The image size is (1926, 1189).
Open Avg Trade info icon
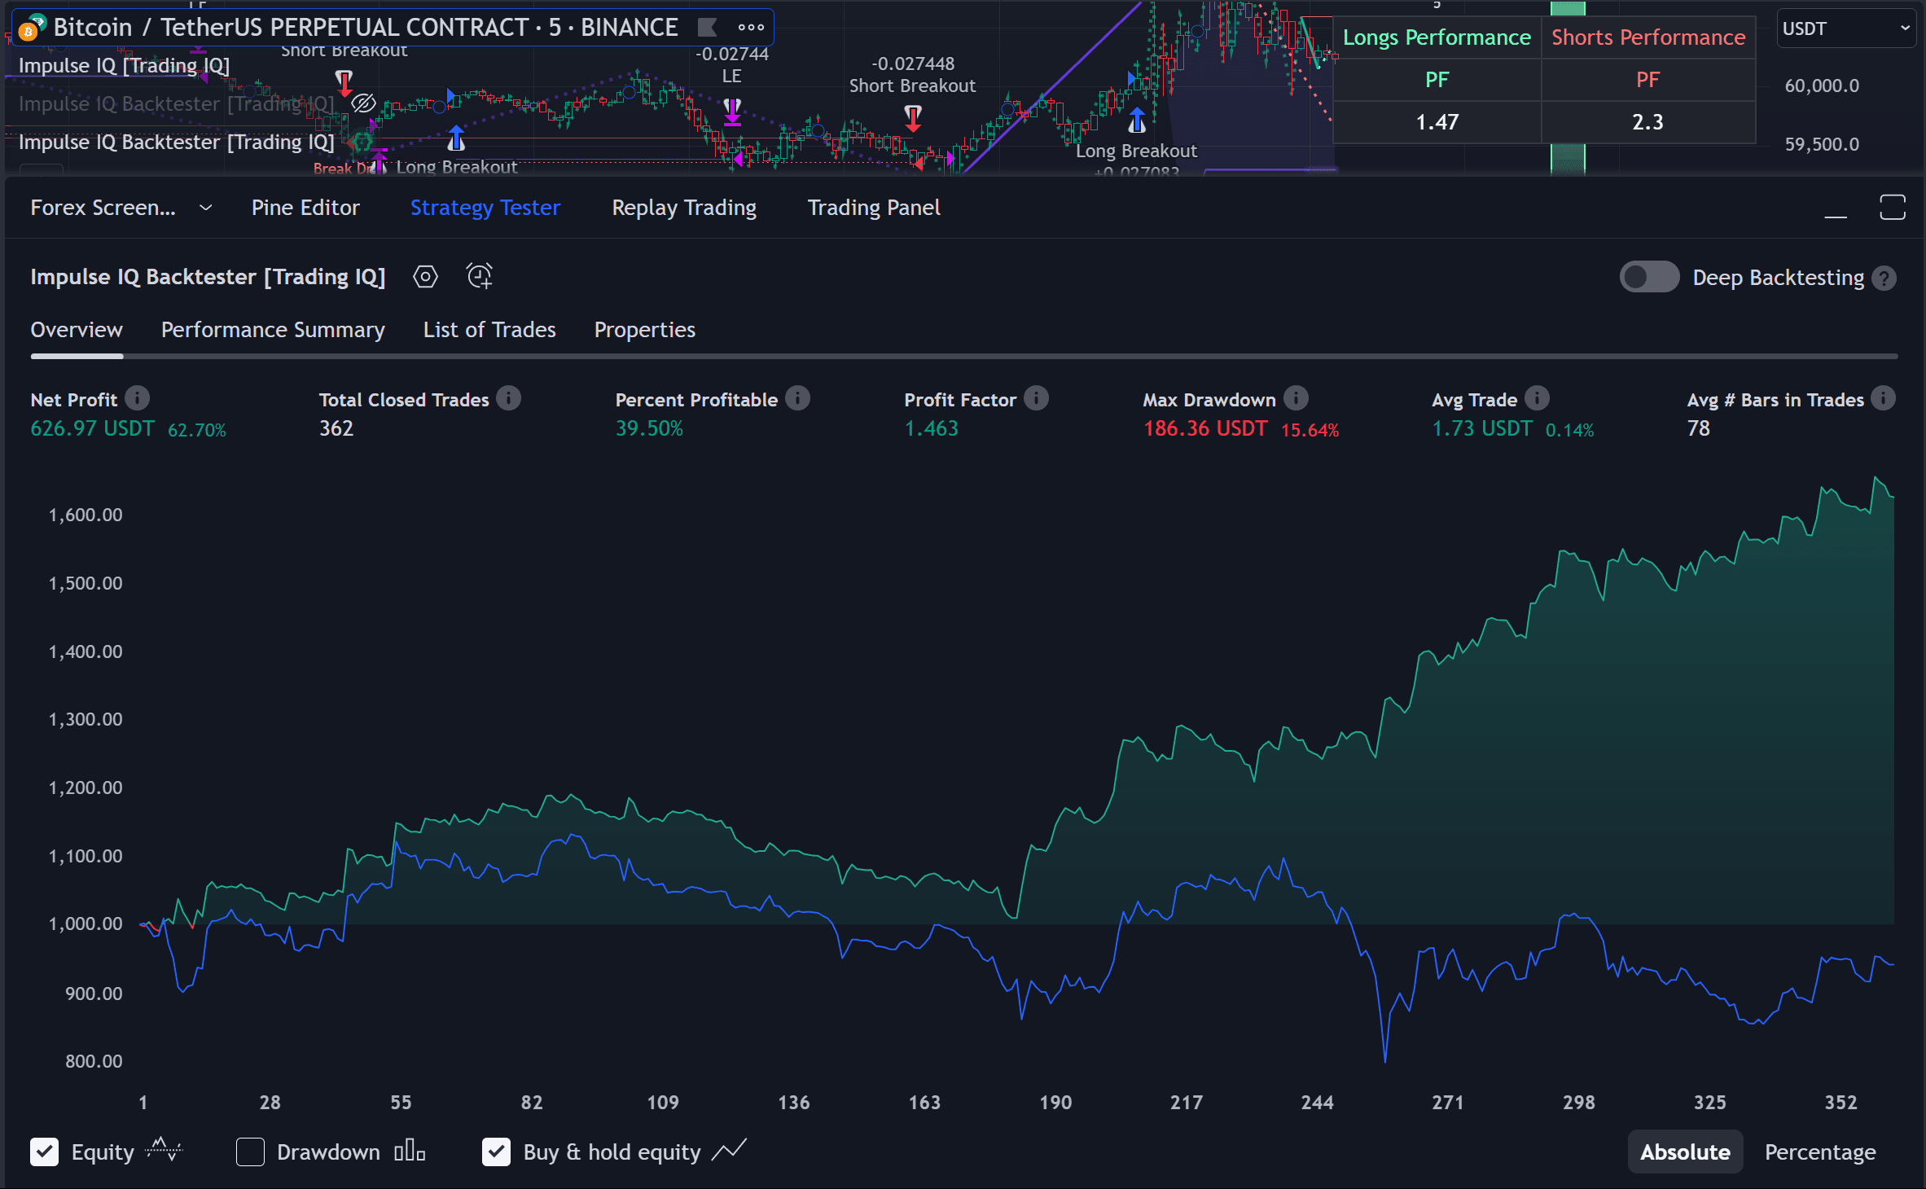coord(1538,398)
